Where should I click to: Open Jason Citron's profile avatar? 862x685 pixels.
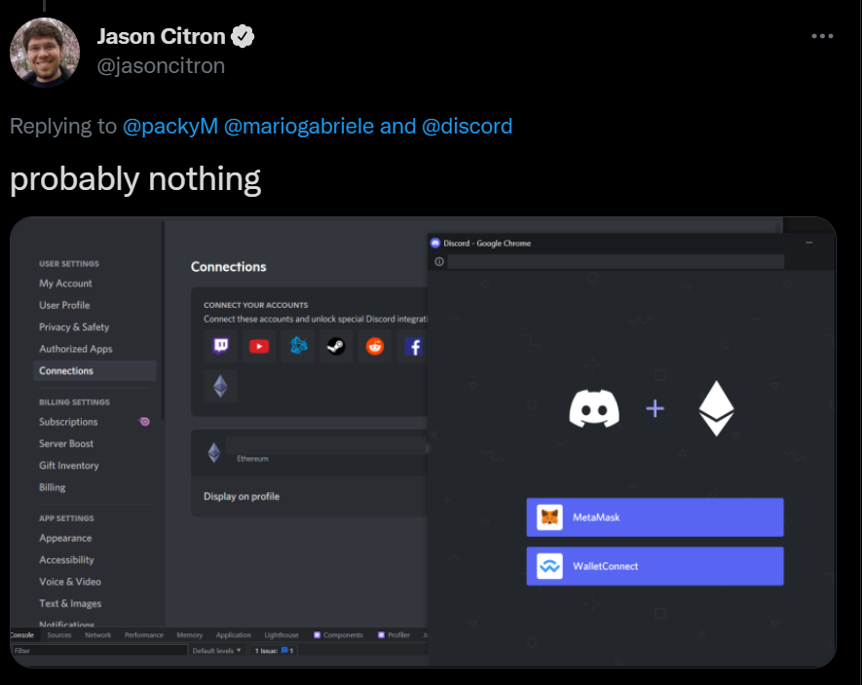pos(45,53)
